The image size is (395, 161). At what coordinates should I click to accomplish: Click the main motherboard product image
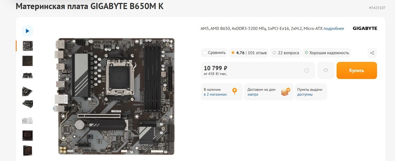[x=115, y=96]
